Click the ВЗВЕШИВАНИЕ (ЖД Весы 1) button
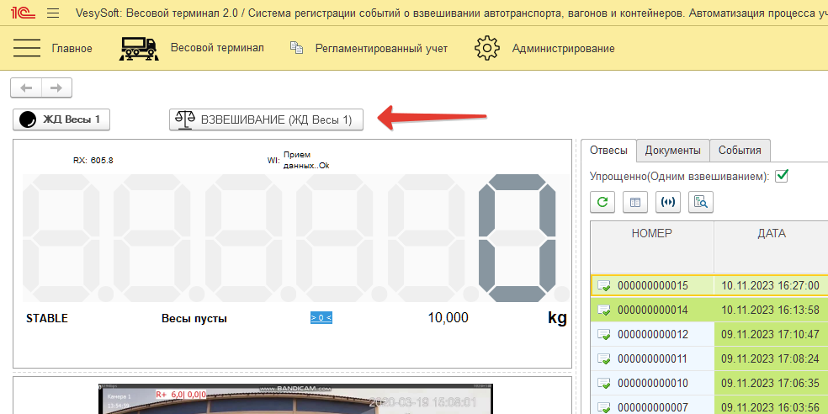The height and width of the screenshot is (414, 828). [x=266, y=119]
